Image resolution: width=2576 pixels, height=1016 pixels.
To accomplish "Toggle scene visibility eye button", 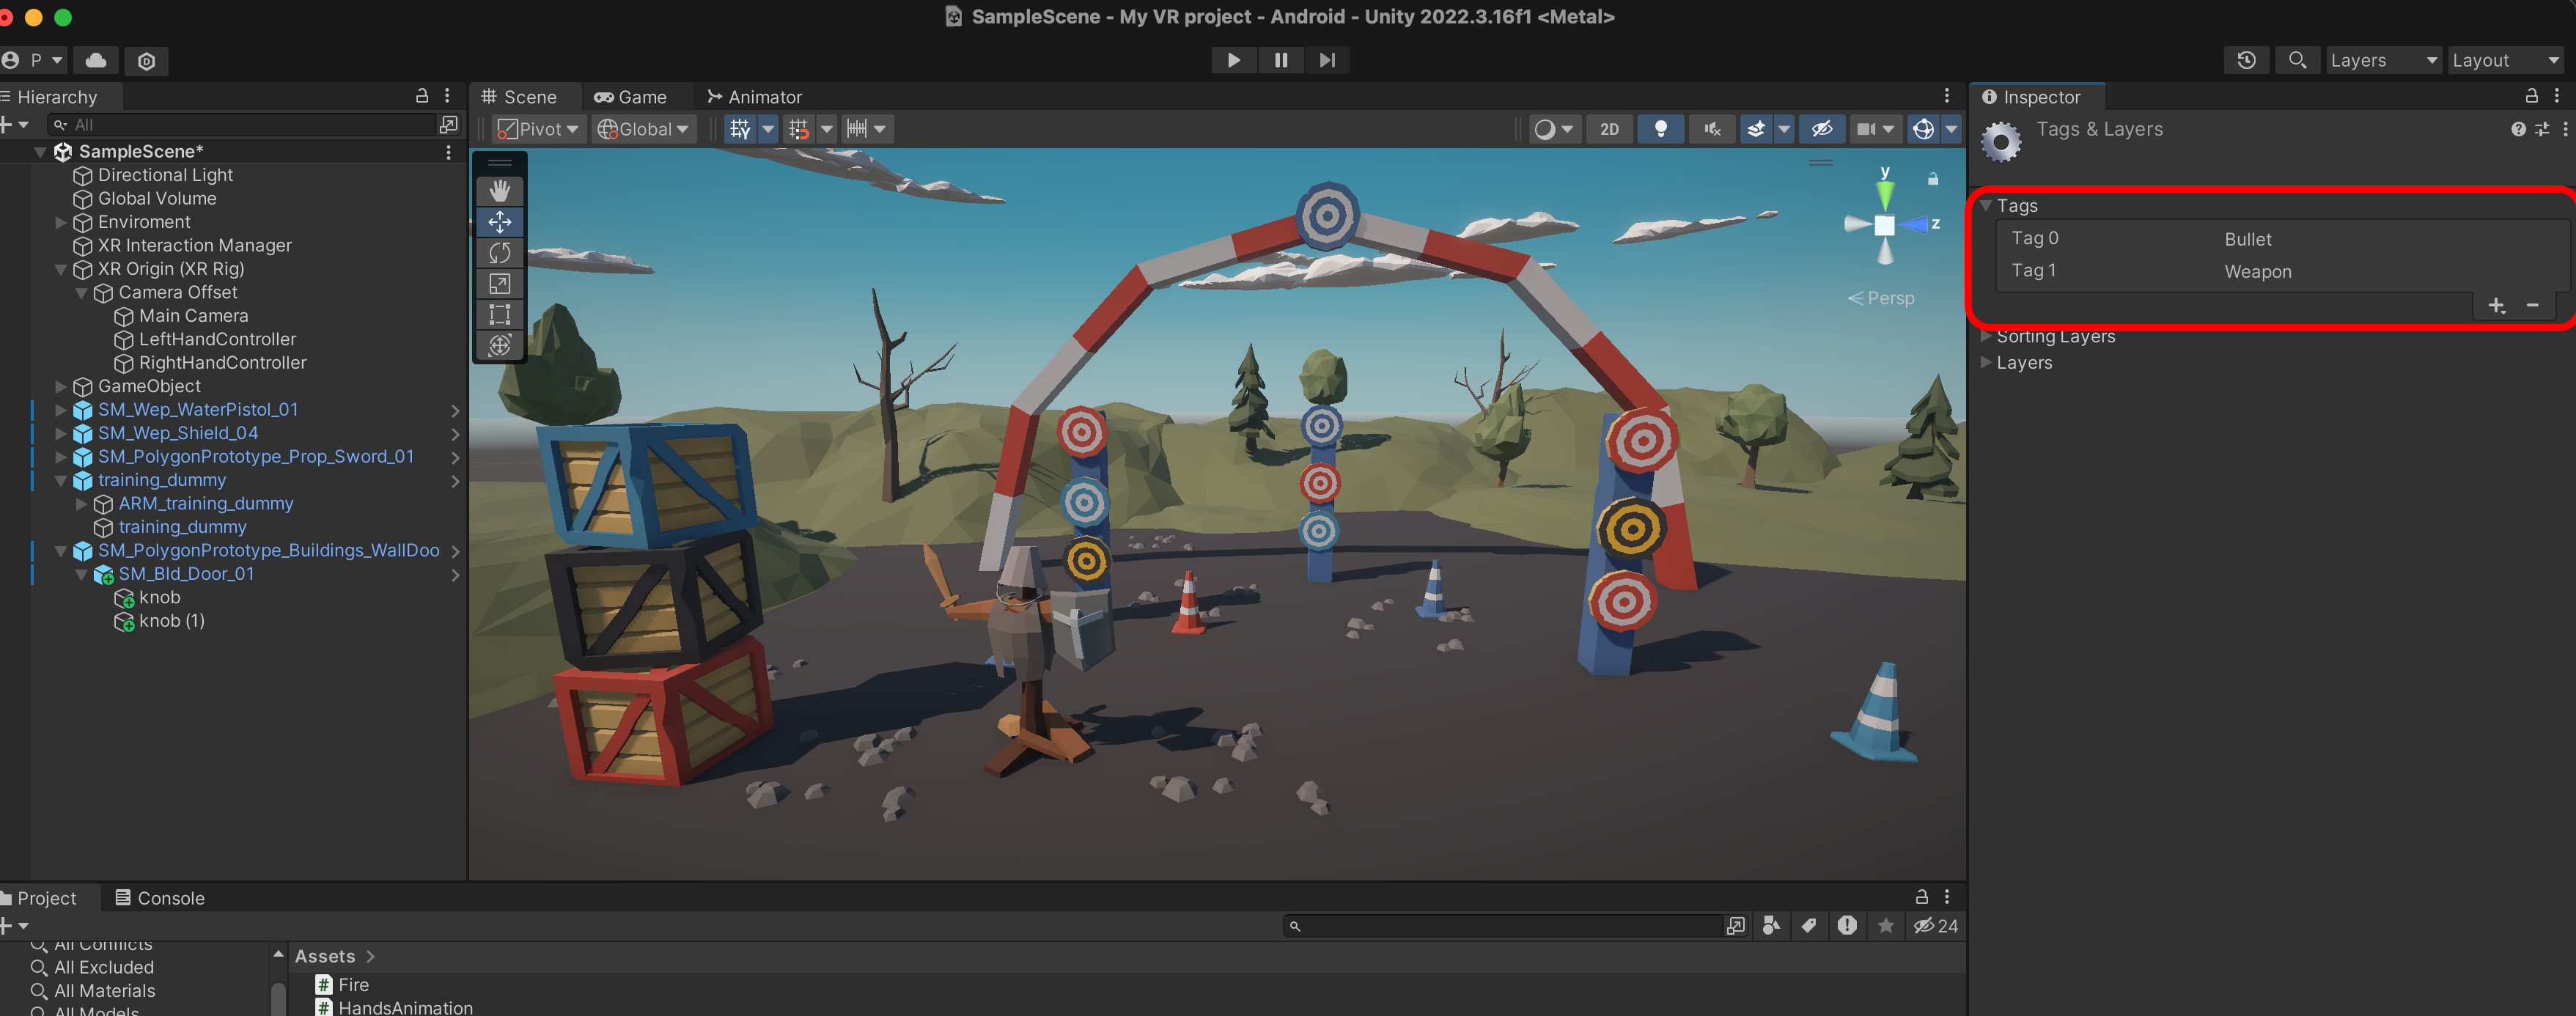I will click(x=1822, y=129).
